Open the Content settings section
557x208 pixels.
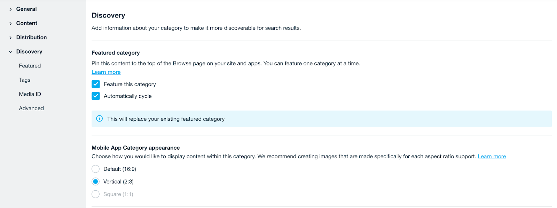(27, 23)
